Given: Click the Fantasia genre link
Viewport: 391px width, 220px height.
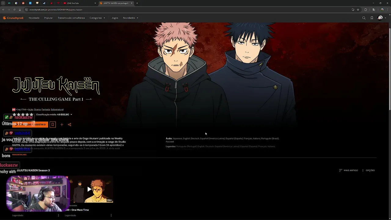Looking at the screenshot, I should [46, 109].
